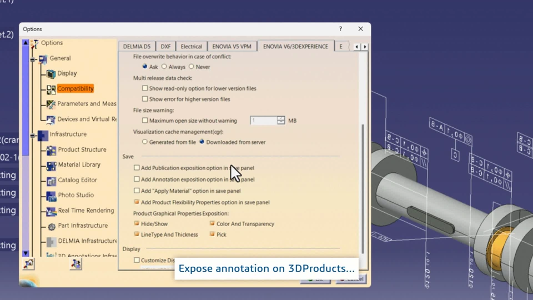
Task: Select Compatibility in the options tree
Action: tap(76, 89)
